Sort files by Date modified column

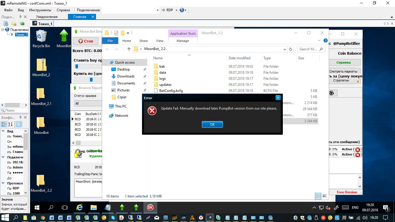(239, 58)
